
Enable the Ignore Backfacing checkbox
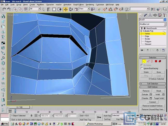(x=142, y=68)
